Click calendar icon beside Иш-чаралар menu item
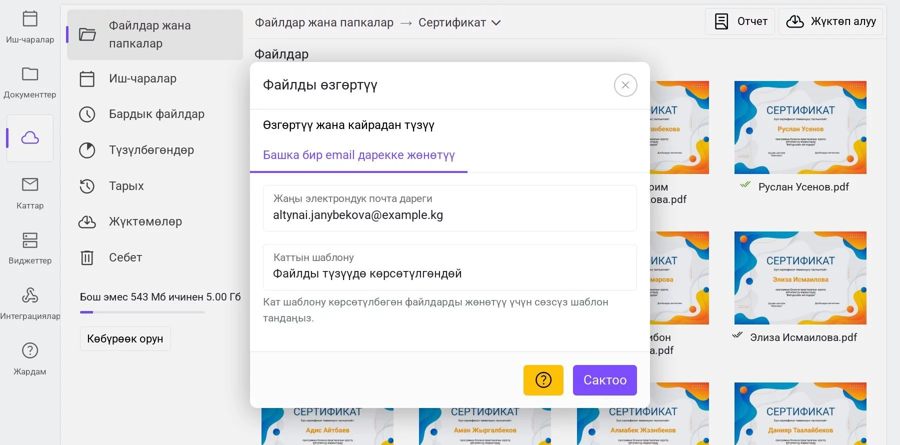The image size is (900, 445). (87, 78)
